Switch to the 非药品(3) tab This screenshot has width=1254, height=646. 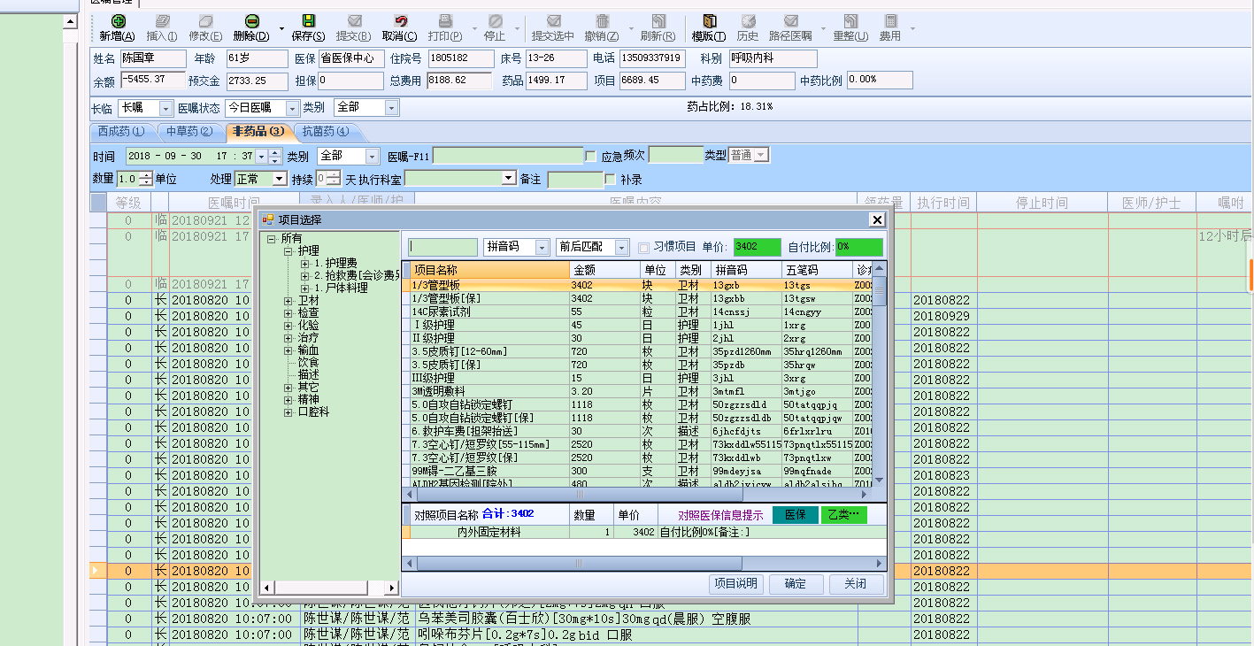(x=258, y=132)
